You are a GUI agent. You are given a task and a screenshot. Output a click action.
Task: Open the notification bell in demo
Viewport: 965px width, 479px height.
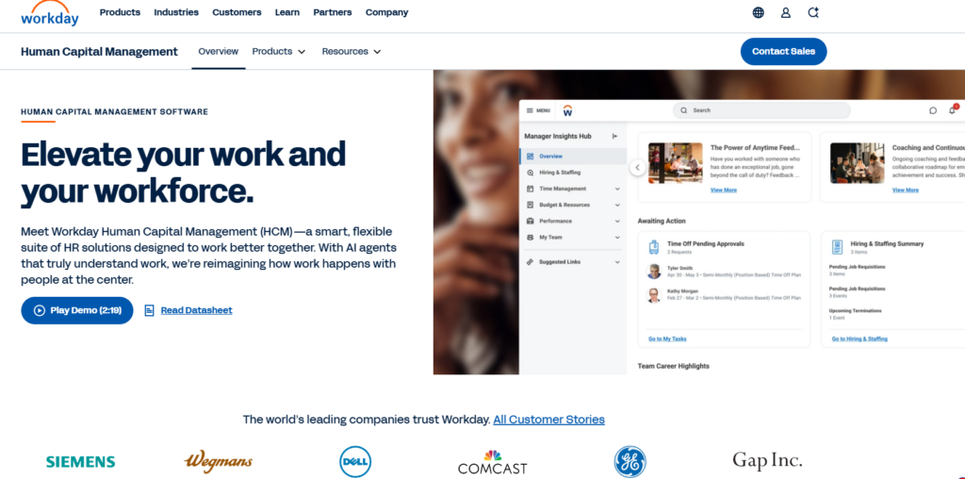(x=953, y=109)
